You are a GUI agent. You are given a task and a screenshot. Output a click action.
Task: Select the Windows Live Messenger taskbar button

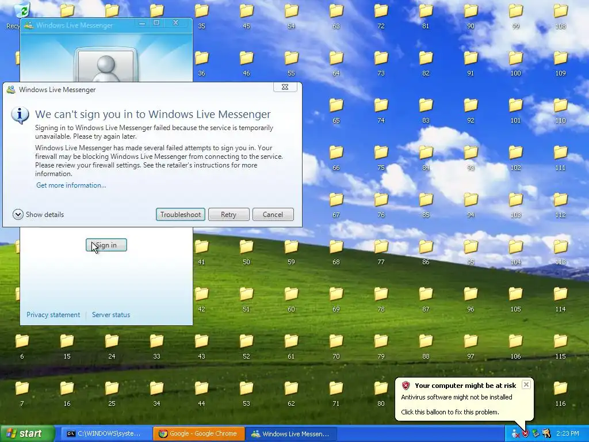click(290, 434)
